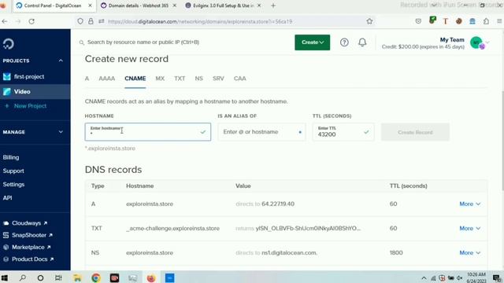This screenshot has width=504, height=283.
Task: Go to Billing in sidebar
Action: (x=11, y=157)
